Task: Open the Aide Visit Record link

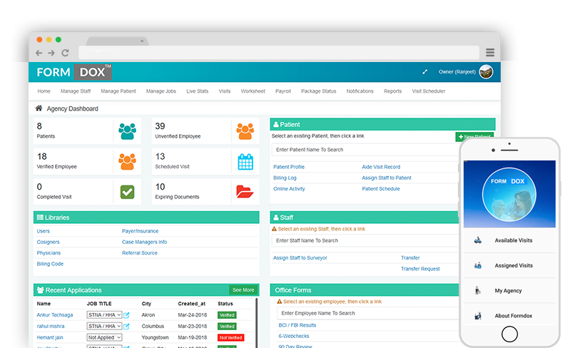Action: point(381,167)
